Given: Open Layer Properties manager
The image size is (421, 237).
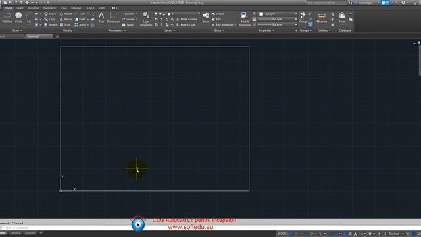Looking at the screenshot, I should (x=146, y=19).
